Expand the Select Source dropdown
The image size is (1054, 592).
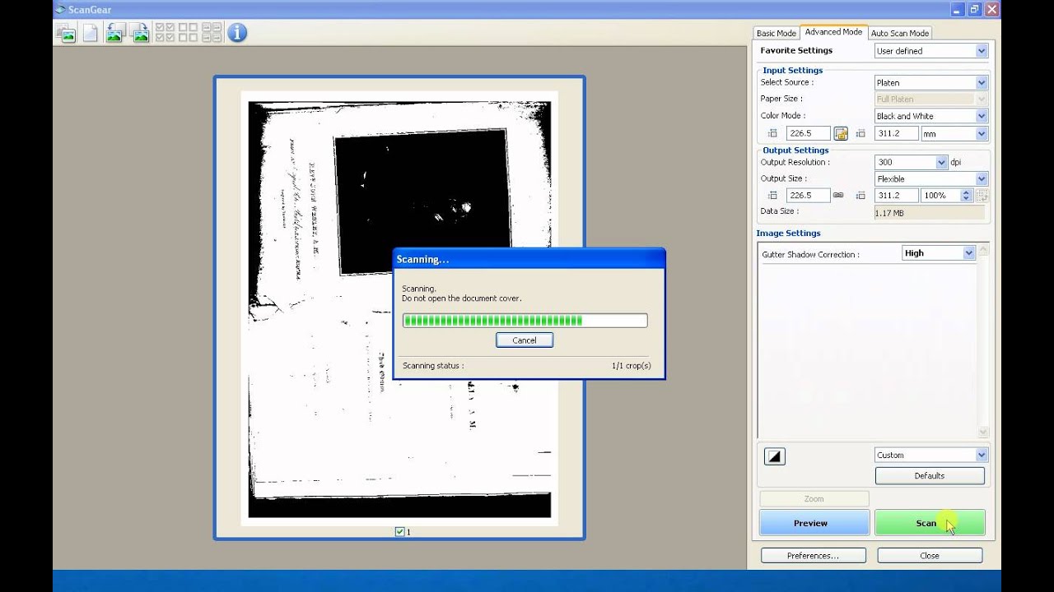930,82
